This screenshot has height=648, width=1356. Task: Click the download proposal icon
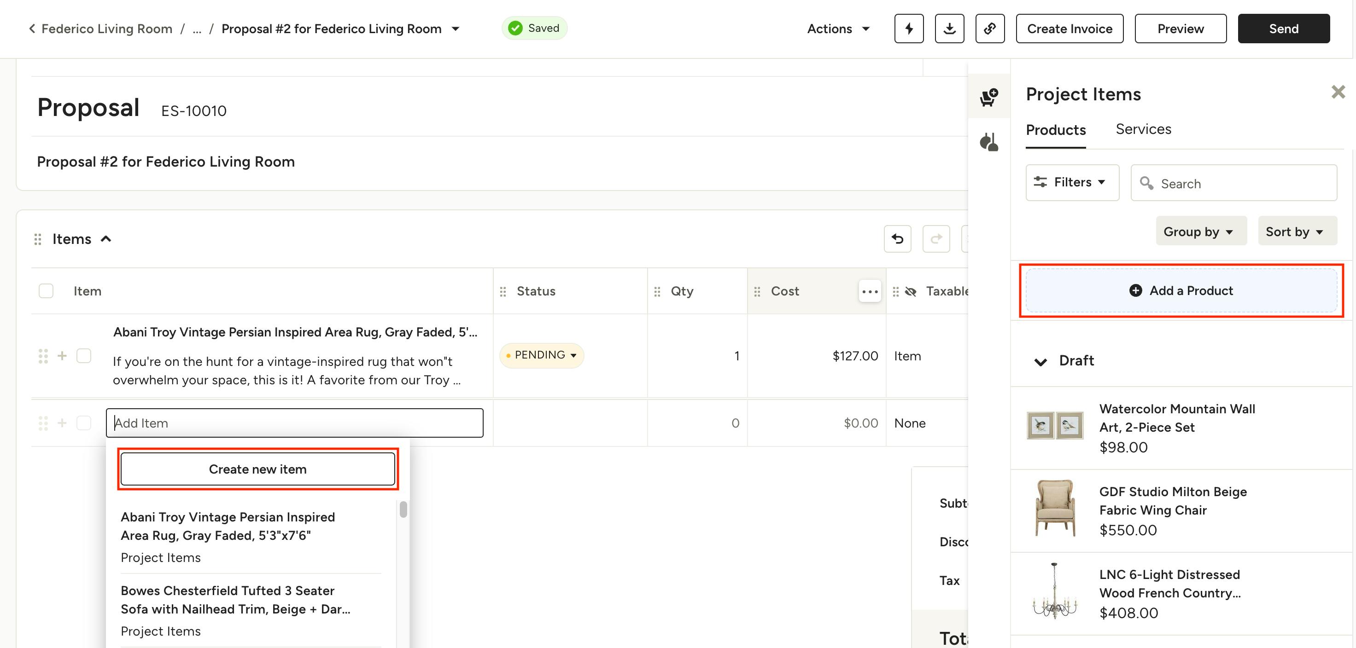pos(949,29)
